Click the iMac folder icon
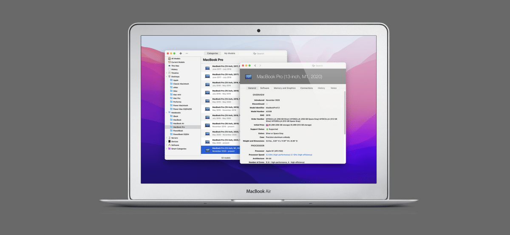 coord(171,91)
